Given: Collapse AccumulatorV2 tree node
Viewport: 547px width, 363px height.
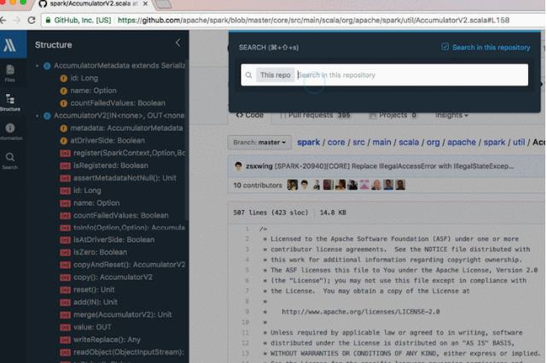Looking at the screenshot, I should (38, 115).
